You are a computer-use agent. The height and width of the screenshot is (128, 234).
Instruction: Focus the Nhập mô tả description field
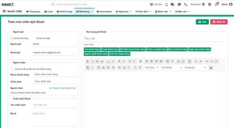[54, 119]
